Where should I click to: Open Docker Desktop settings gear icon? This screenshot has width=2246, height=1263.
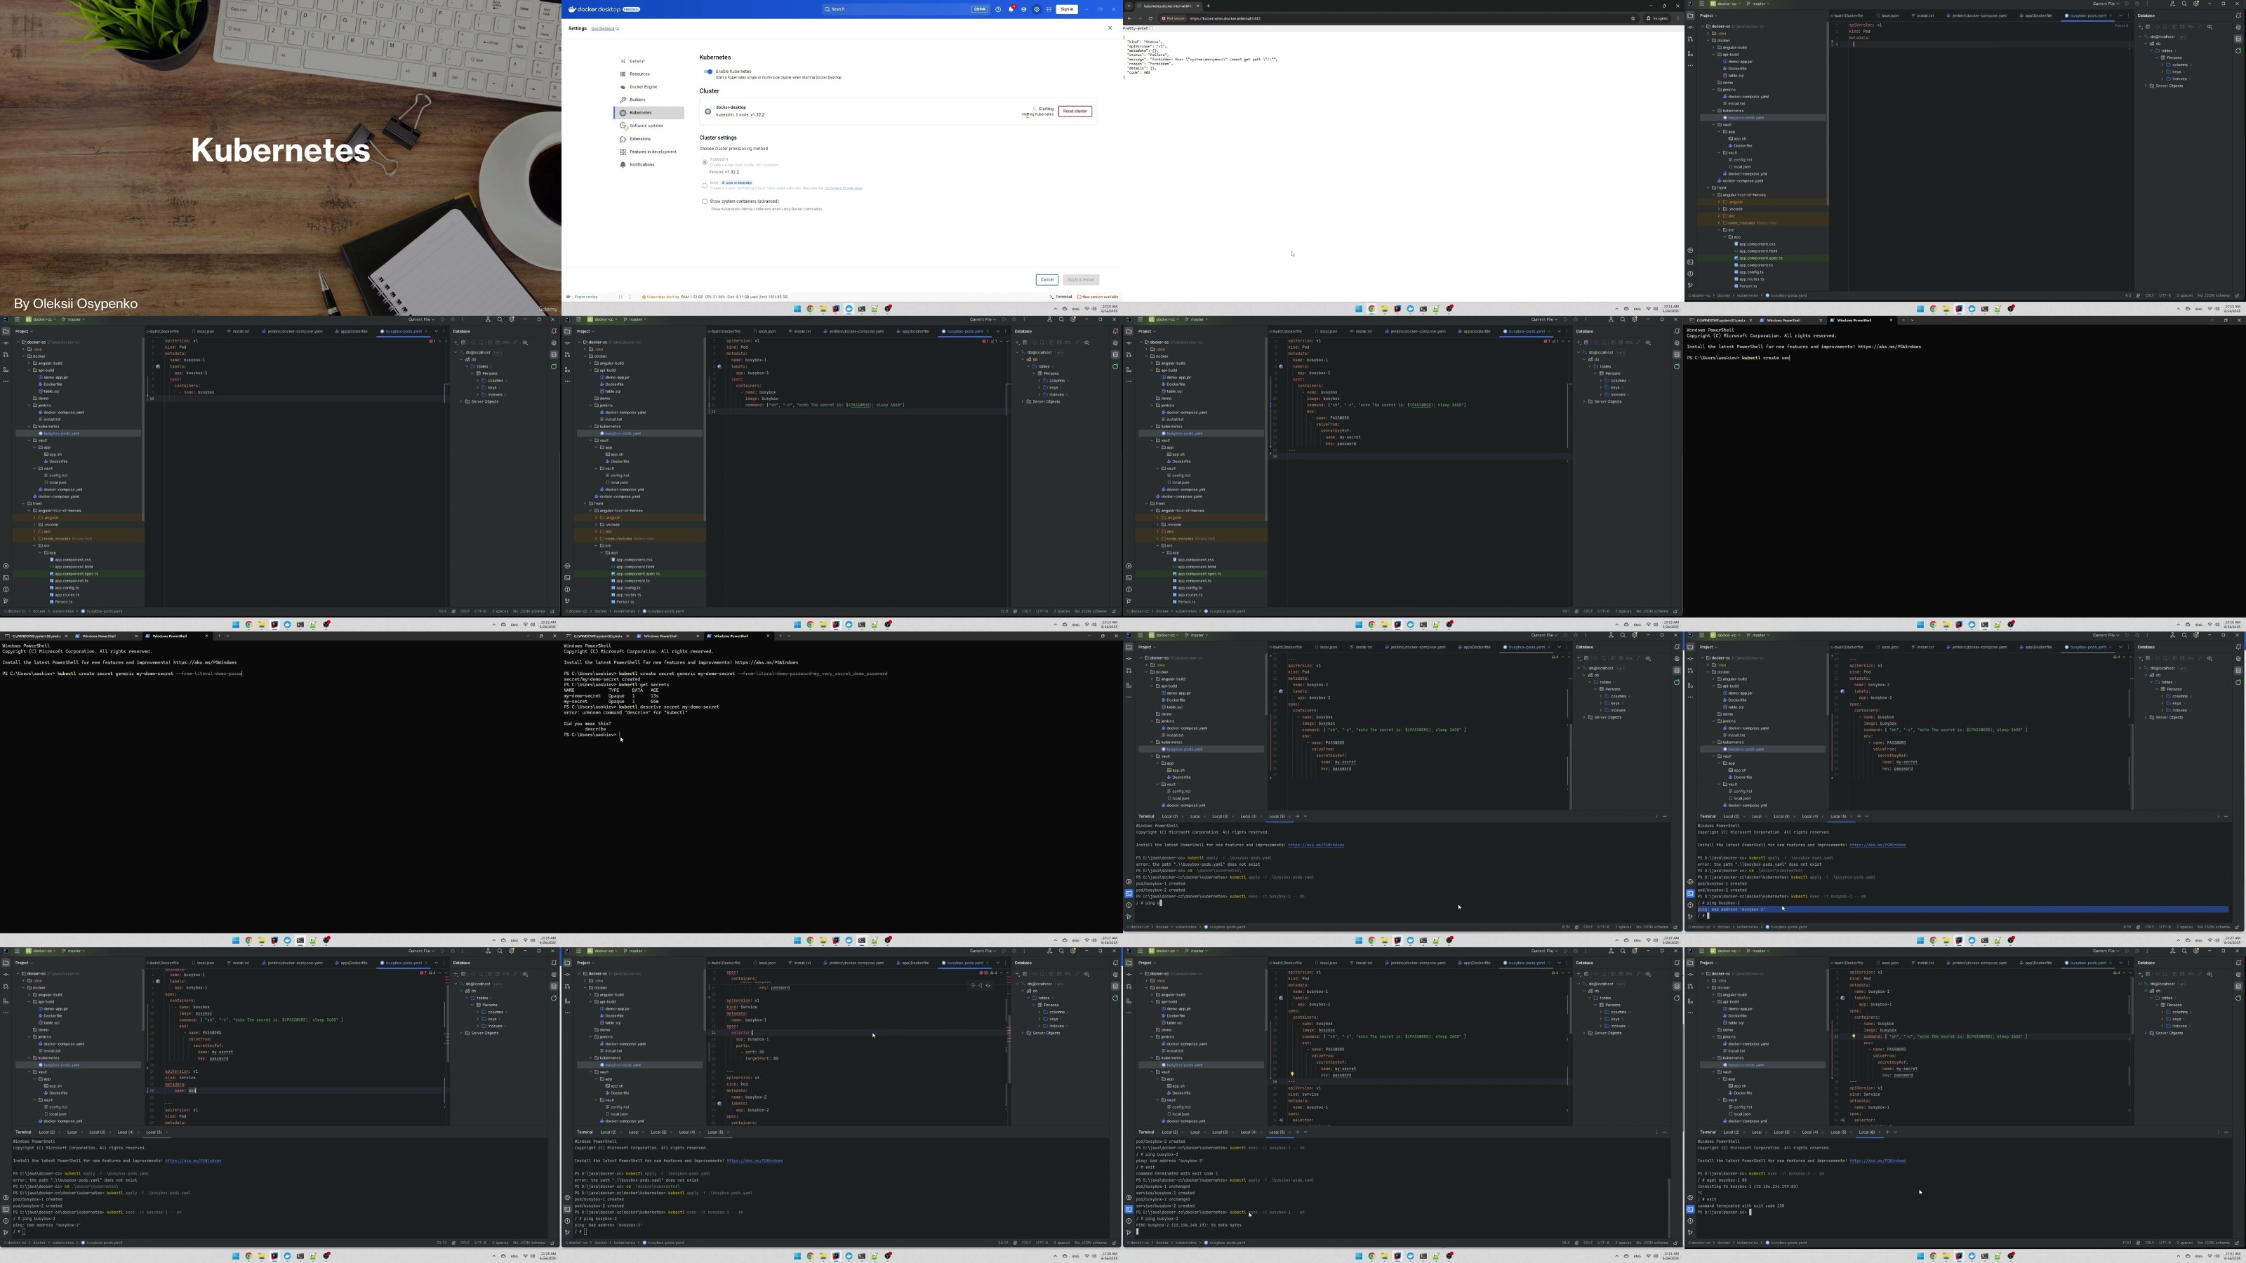[1037, 10]
